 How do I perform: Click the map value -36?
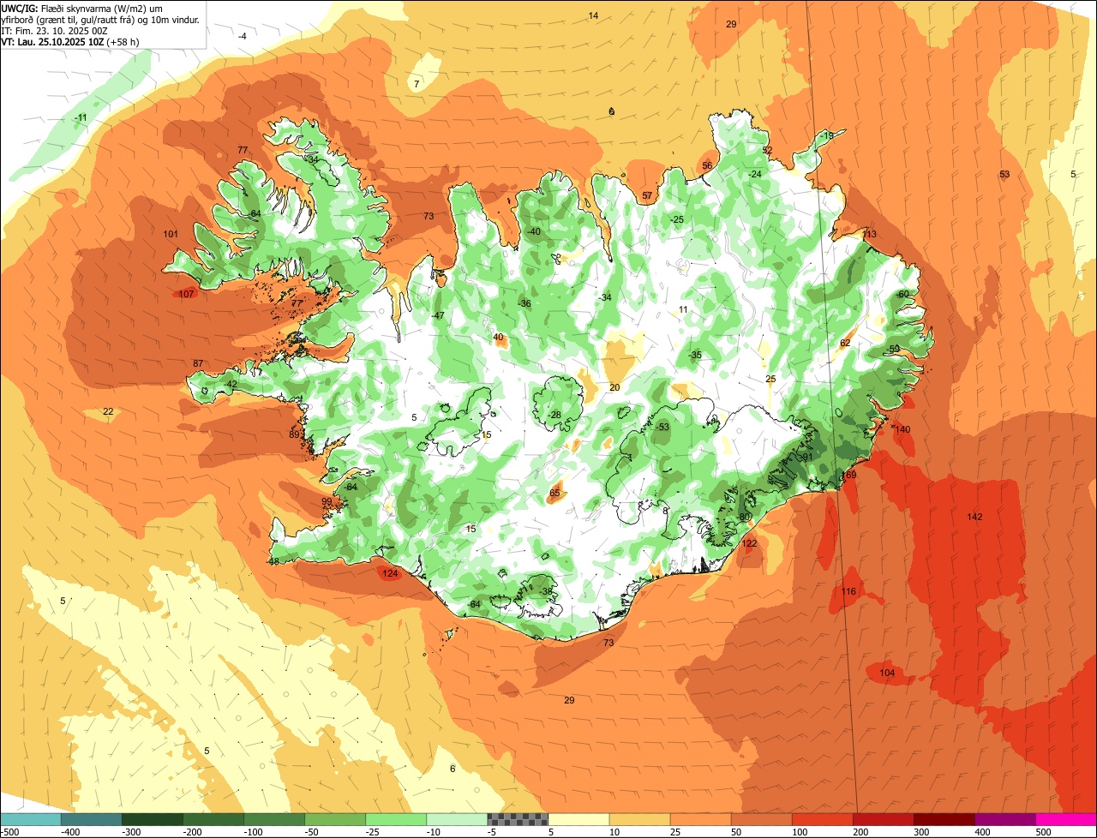click(x=525, y=304)
